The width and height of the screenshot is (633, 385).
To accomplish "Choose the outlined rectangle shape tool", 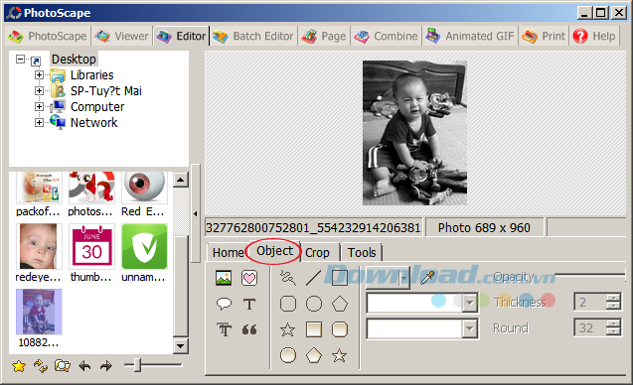I will [x=340, y=278].
